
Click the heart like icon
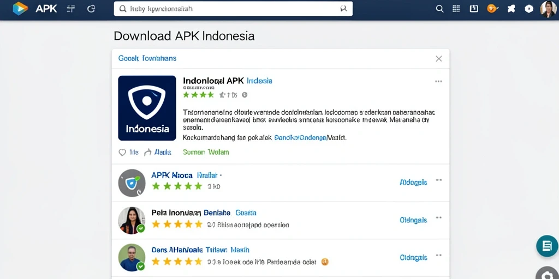point(122,153)
